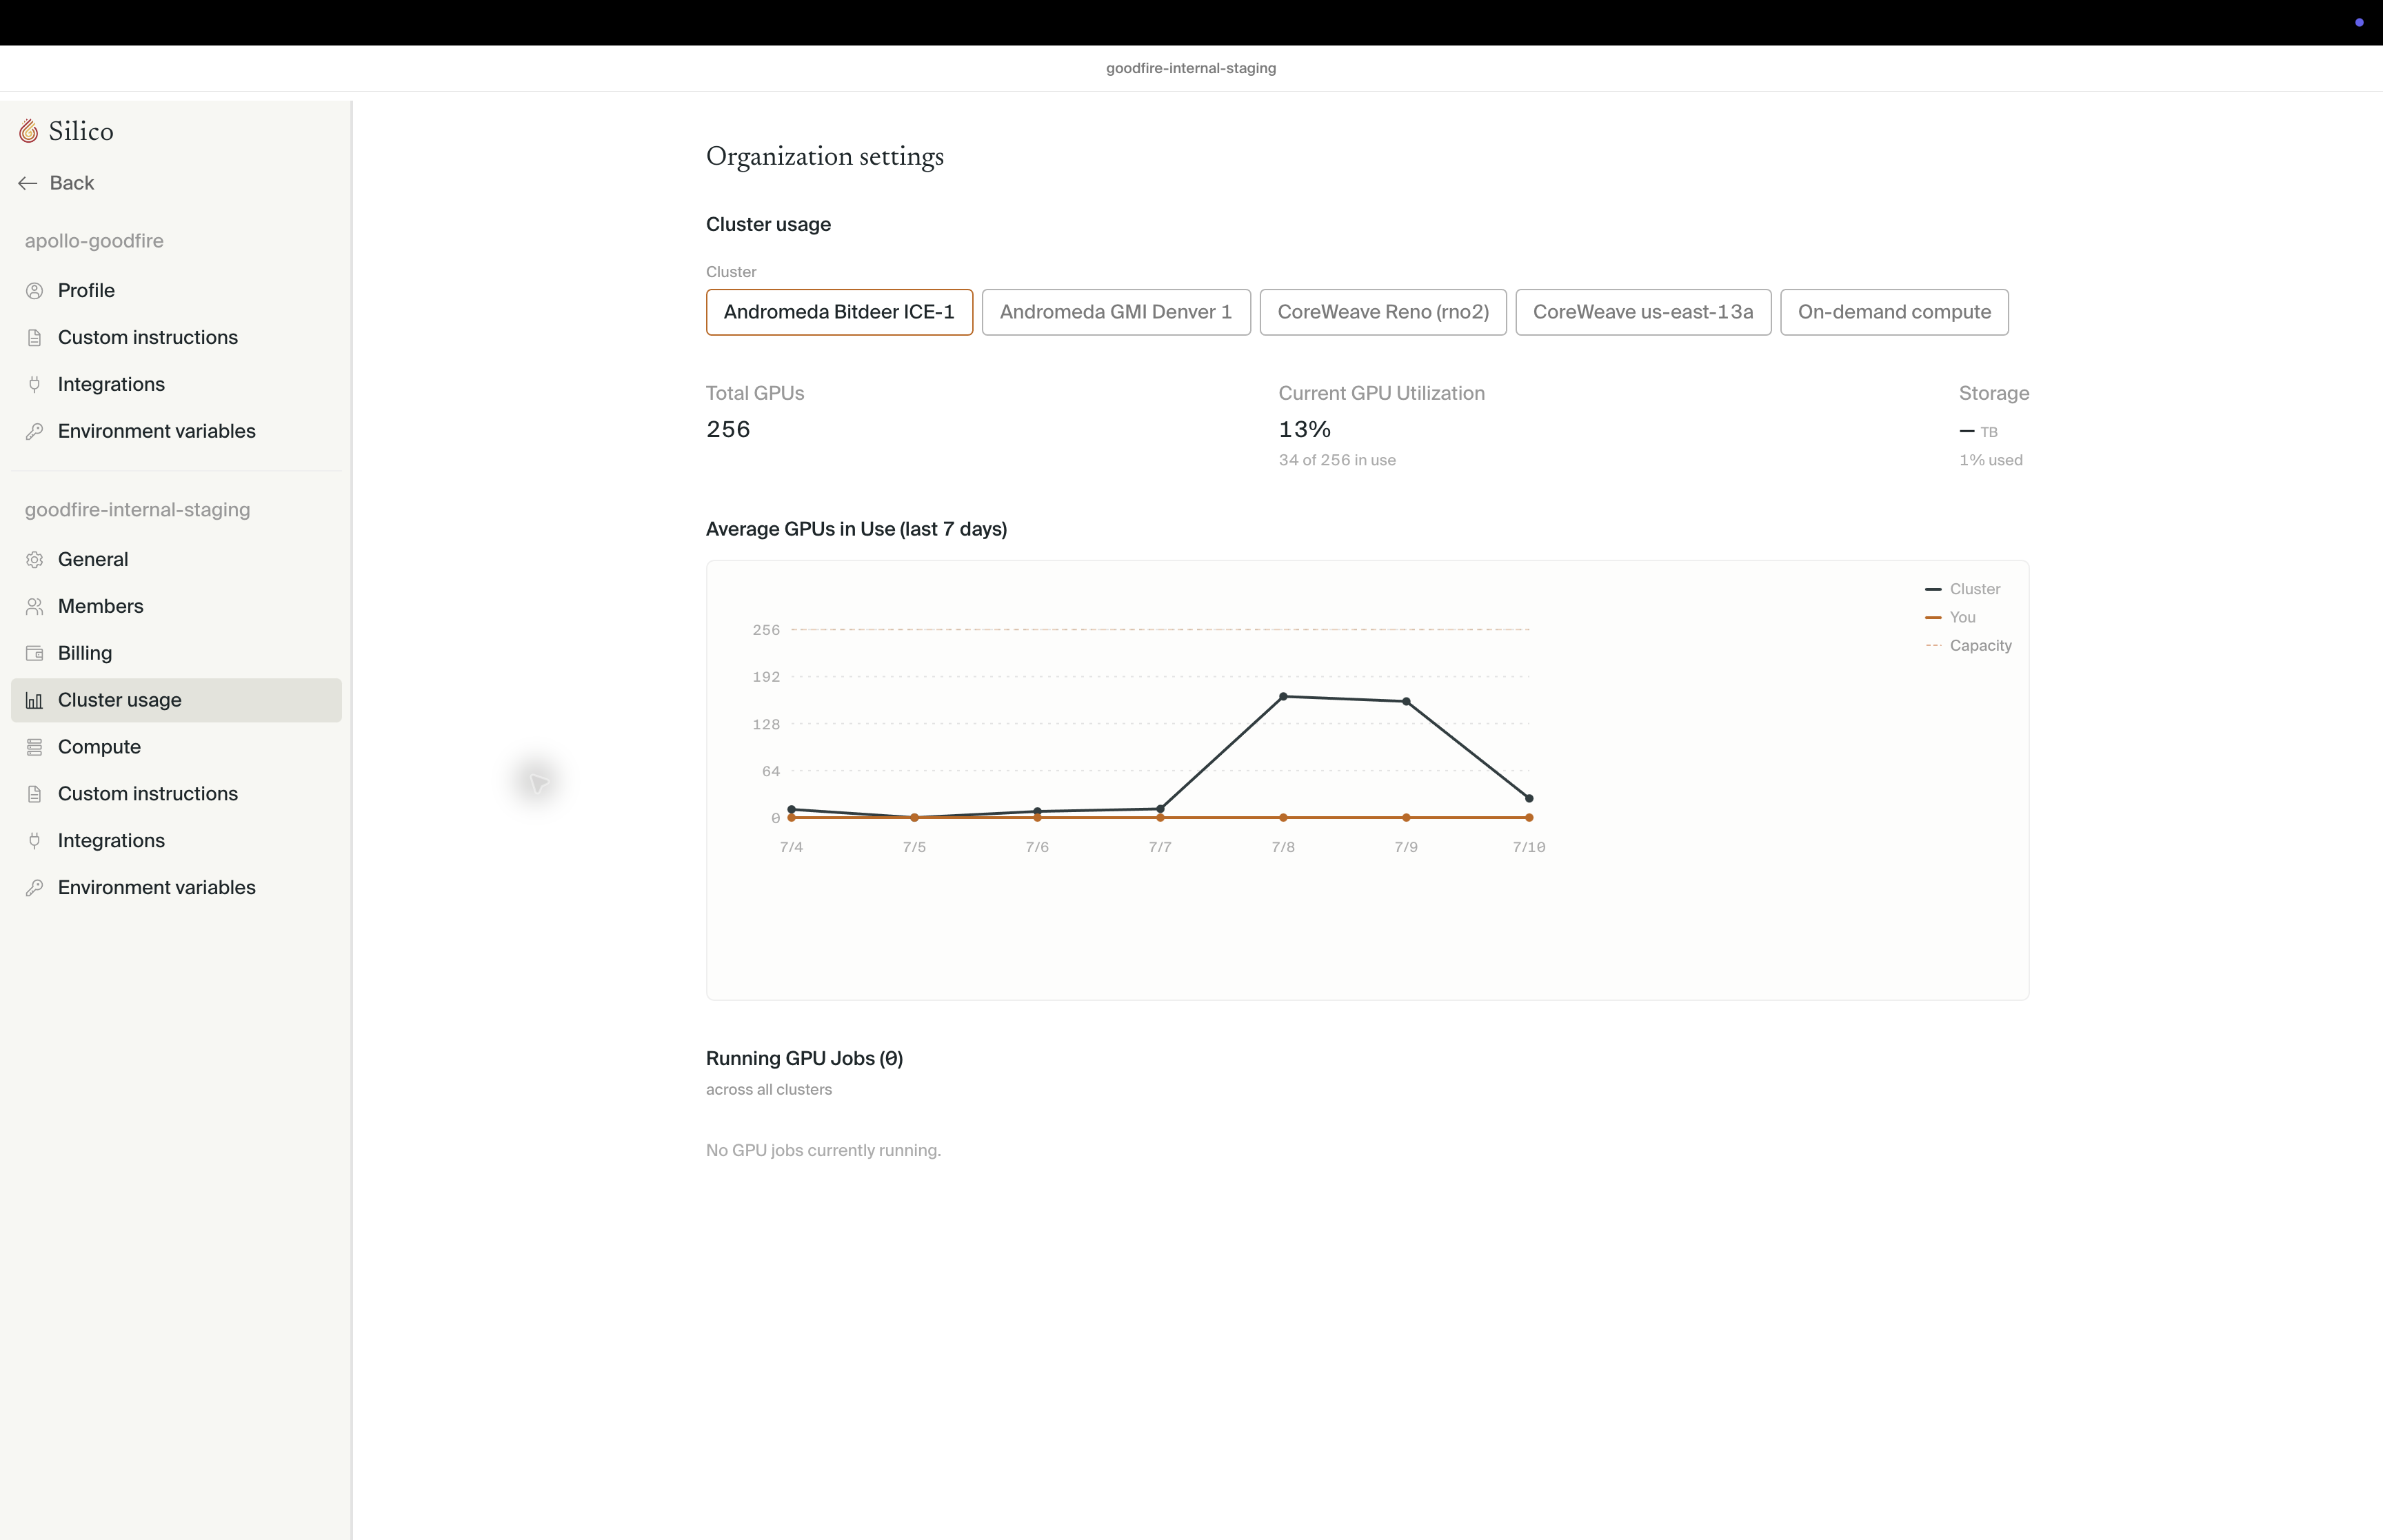Click the 'across all clusters' caption
This screenshot has height=1540, width=2383.
point(768,1090)
